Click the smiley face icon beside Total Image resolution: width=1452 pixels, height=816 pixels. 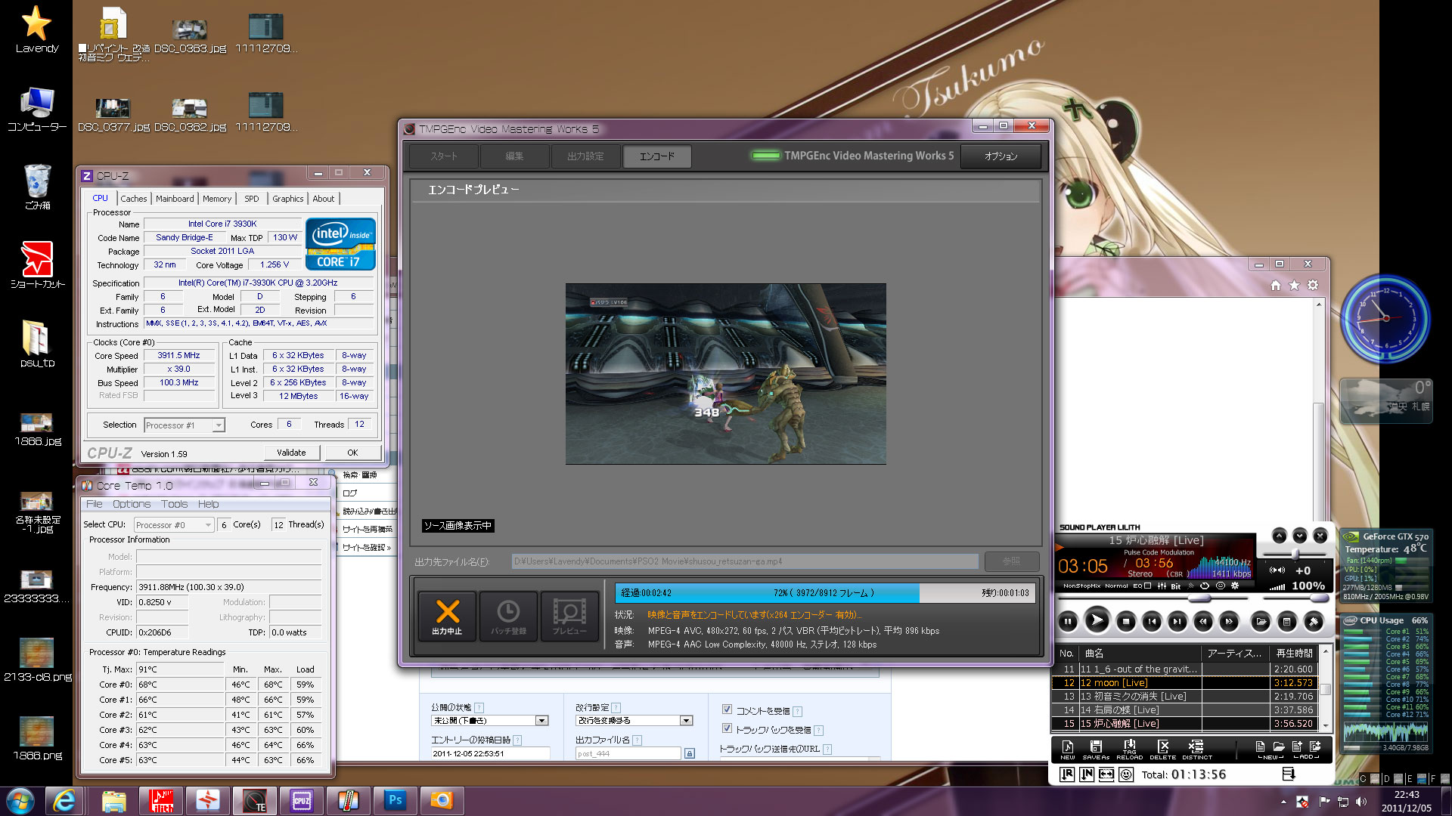pyautogui.click(x=1126, y=774)
